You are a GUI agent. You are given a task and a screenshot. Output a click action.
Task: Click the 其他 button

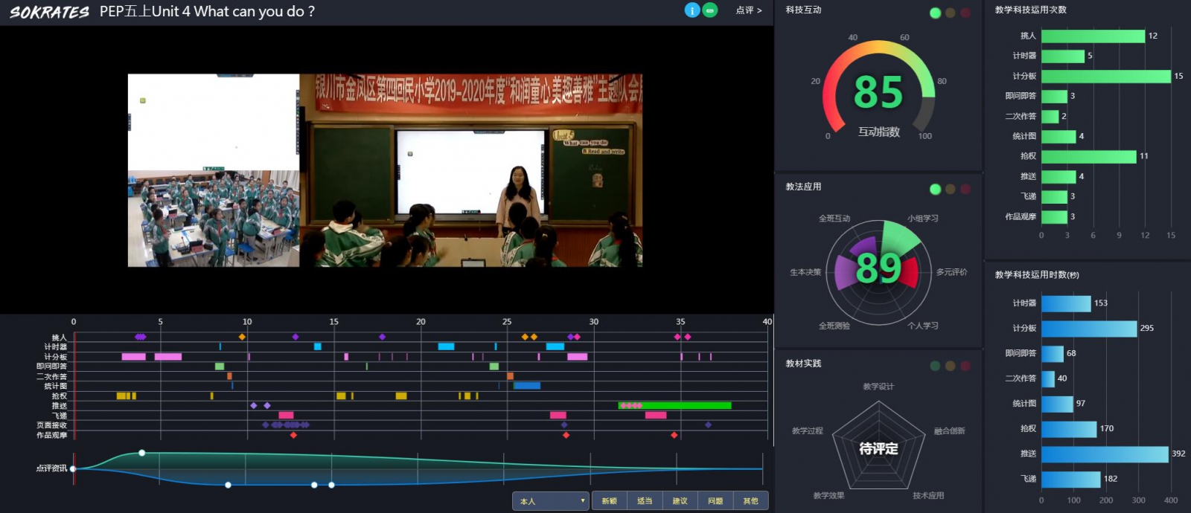[x=750, y=501]
